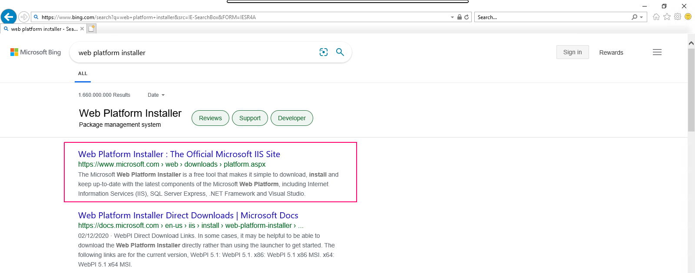695x273 pixels.
Task: Submit the Bing search with the magnifier icon
Action: coord(340,52)
